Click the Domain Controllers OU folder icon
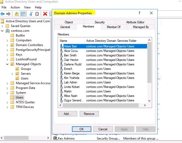Viewport: 182px width, 143px height. (x=12, y=45)
